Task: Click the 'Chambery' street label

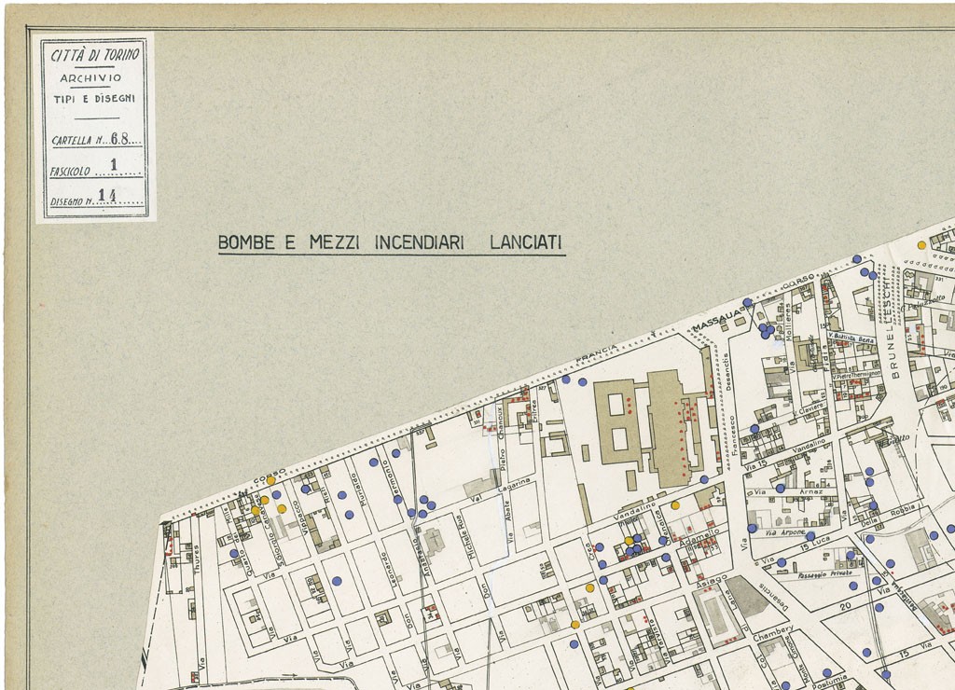Action: (x=773, y=633)
